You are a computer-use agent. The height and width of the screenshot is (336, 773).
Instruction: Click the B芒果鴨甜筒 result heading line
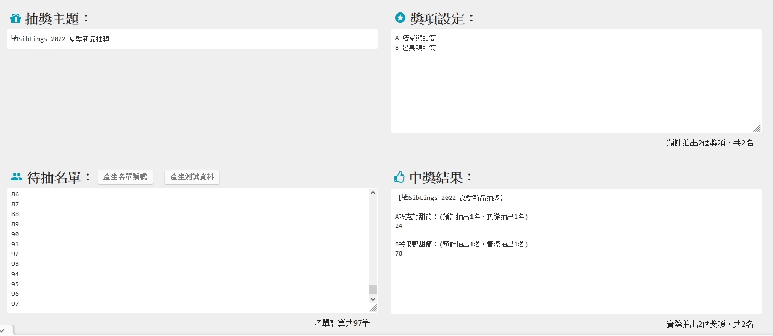pyautogui.click(x=462, y=244)
